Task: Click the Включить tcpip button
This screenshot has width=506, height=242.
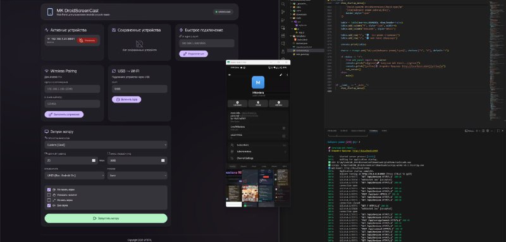Action: coord(126,100)
